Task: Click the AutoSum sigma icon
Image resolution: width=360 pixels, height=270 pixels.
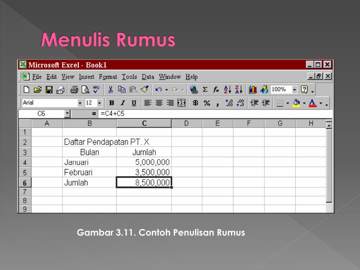Action: 205,90
